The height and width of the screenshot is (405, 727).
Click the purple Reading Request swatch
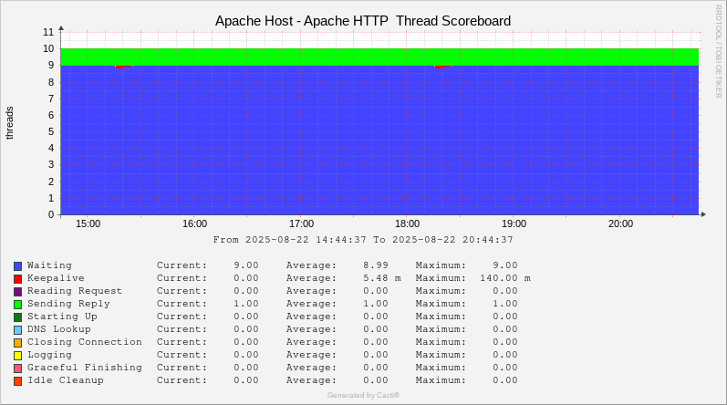pyautogui.click(x=17, y=292)
